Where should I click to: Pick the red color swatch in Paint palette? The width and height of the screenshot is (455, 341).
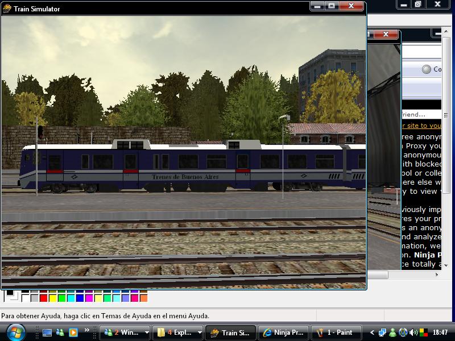click(44, 298)
